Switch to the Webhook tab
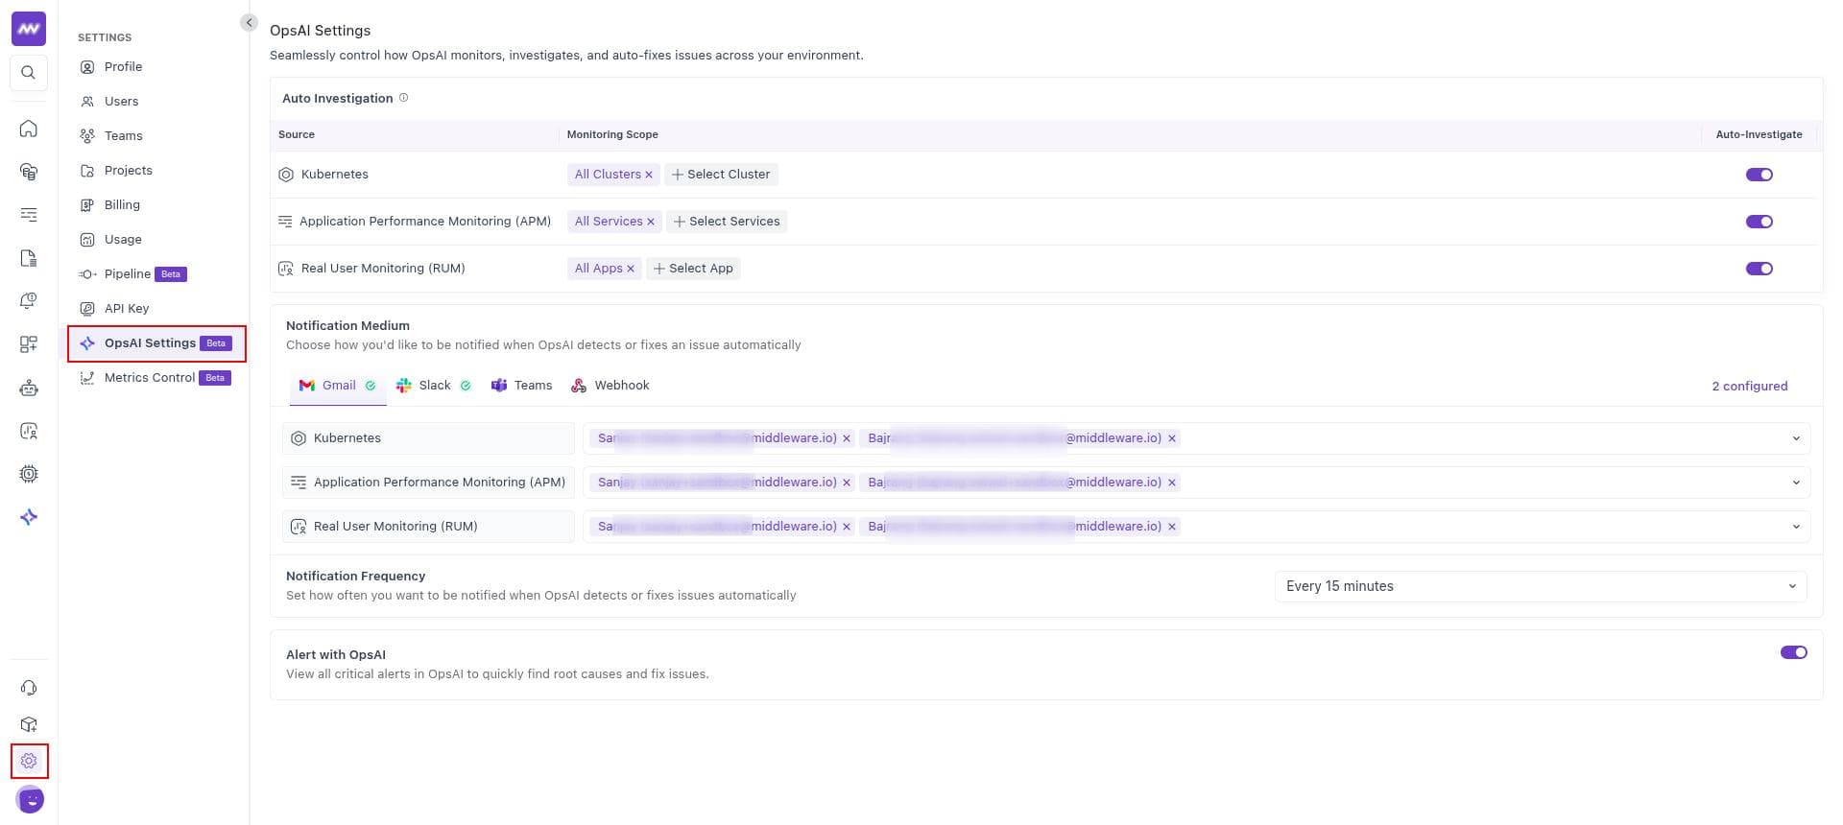This screenshot has height=825, width=1843. (x=610, y=386)
